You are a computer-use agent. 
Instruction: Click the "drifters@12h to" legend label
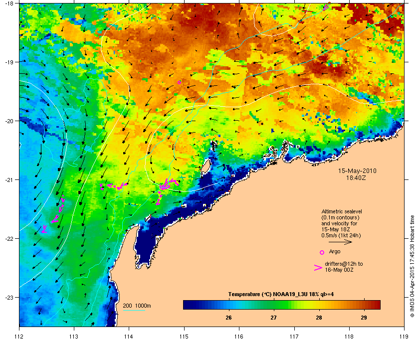[x=344, y=264]
